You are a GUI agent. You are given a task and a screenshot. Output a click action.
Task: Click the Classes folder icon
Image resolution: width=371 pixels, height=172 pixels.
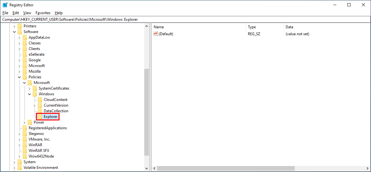coord(25,43)
